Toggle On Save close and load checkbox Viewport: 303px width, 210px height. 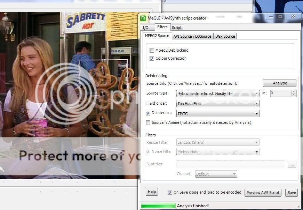click(x=170, y=192)
